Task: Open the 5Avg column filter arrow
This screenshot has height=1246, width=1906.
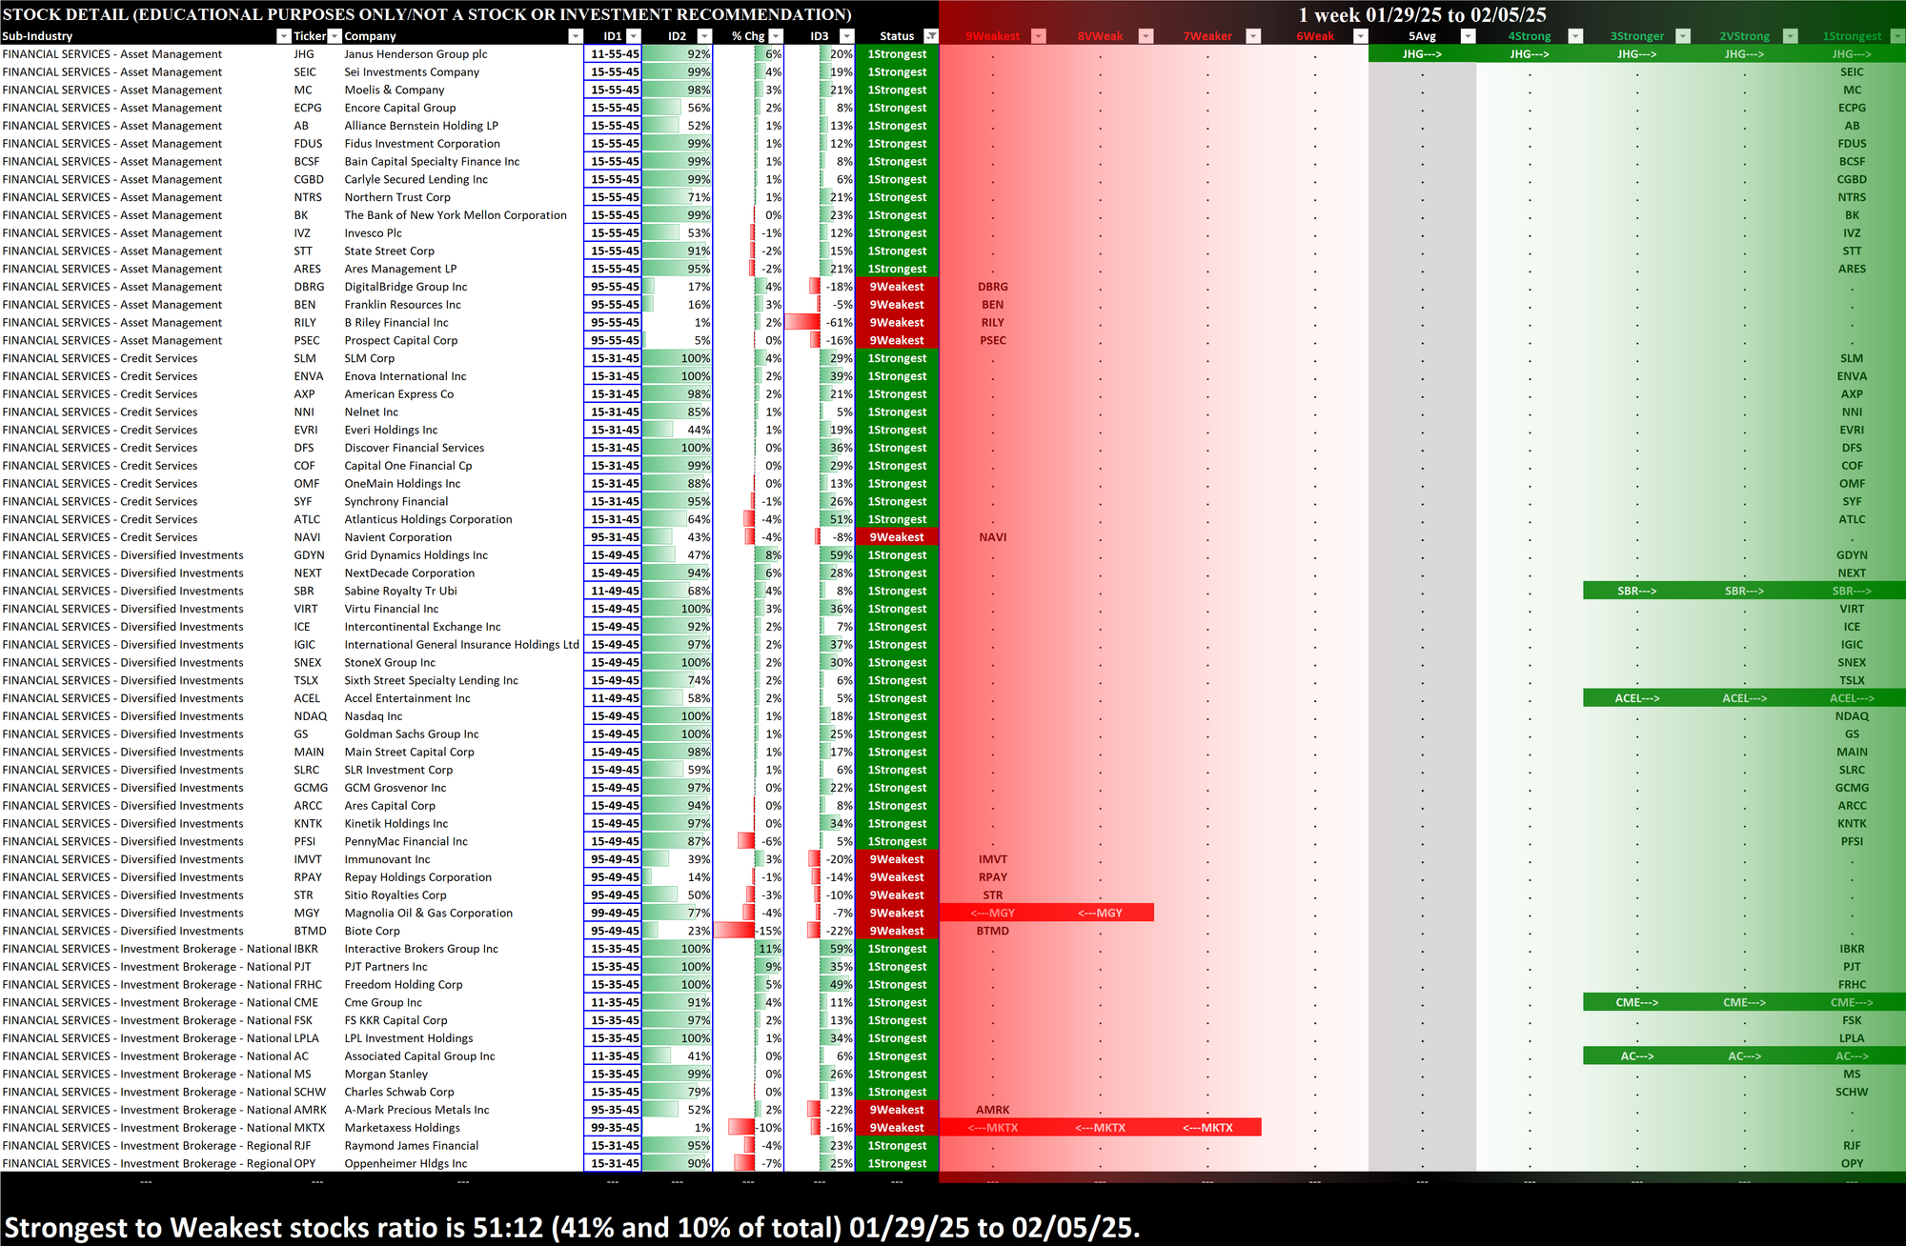Action: tap(1468, 36)
